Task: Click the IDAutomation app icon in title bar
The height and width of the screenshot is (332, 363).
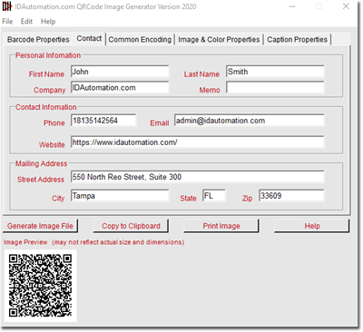Action: pos(7,6)
